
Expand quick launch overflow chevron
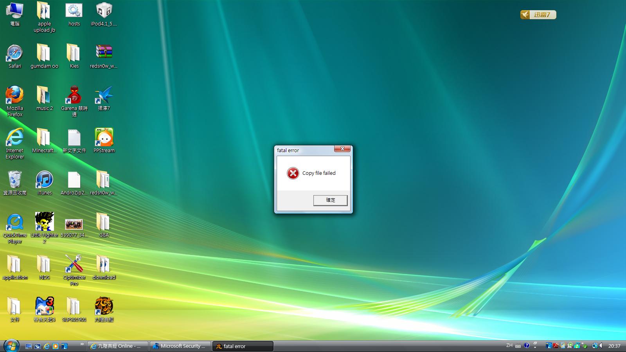click(82, 344)
